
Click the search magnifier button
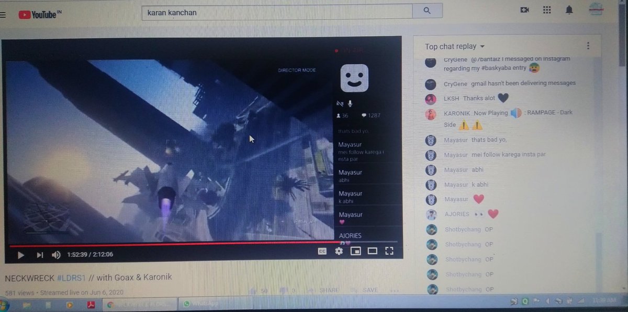[x=427, y=11]
